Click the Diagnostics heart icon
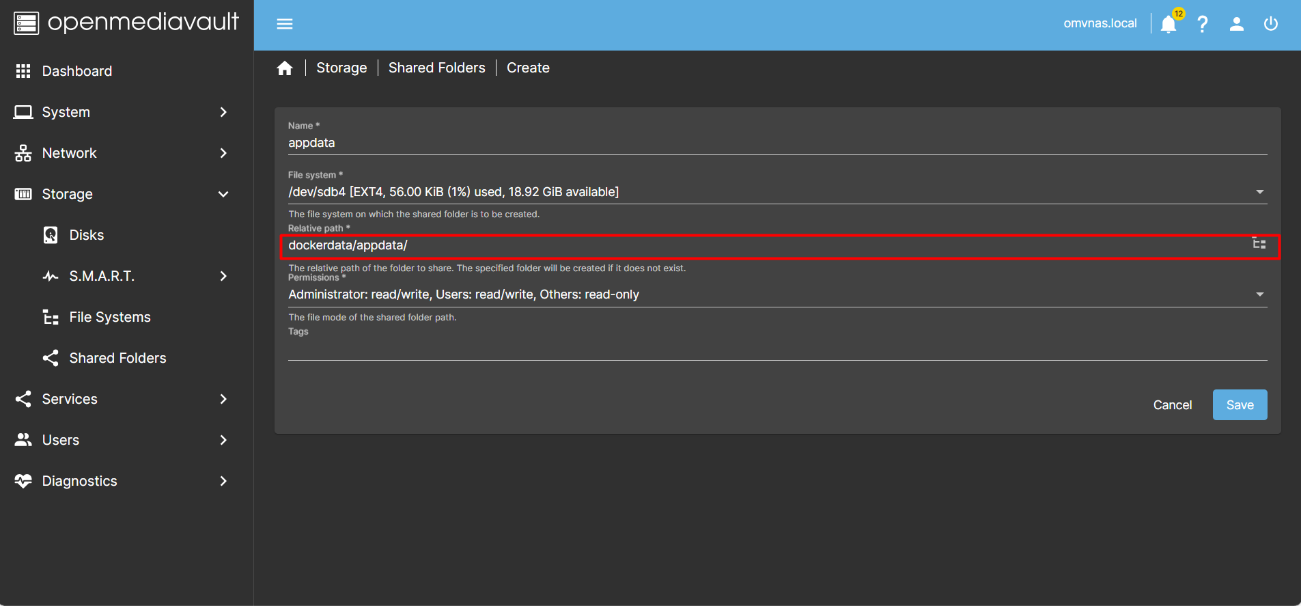The height and width of the screenshot is (606, 1301). click(x=23, y=481)
